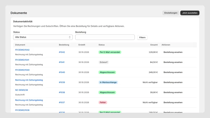Click the total 84,50 €

(154, 62)
